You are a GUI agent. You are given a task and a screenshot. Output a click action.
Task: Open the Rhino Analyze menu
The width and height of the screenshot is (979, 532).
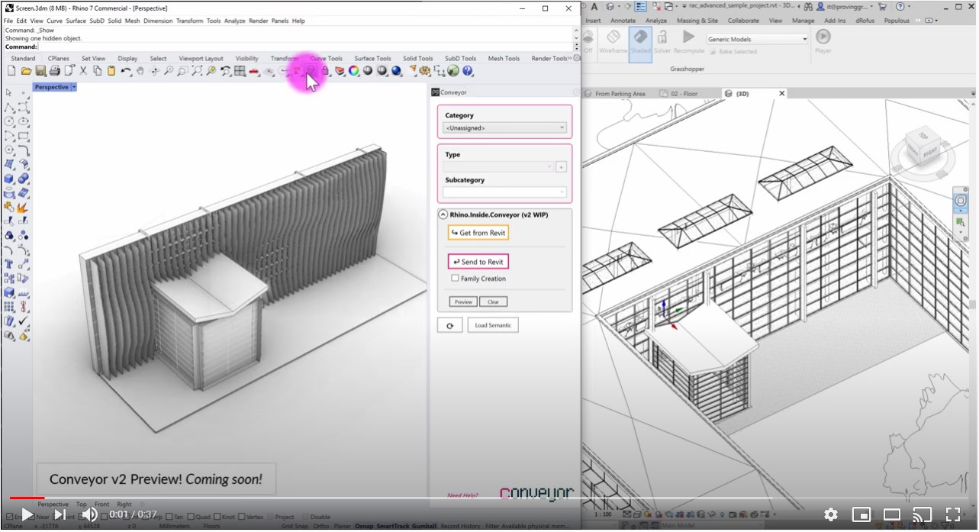[x=234, y=21]
